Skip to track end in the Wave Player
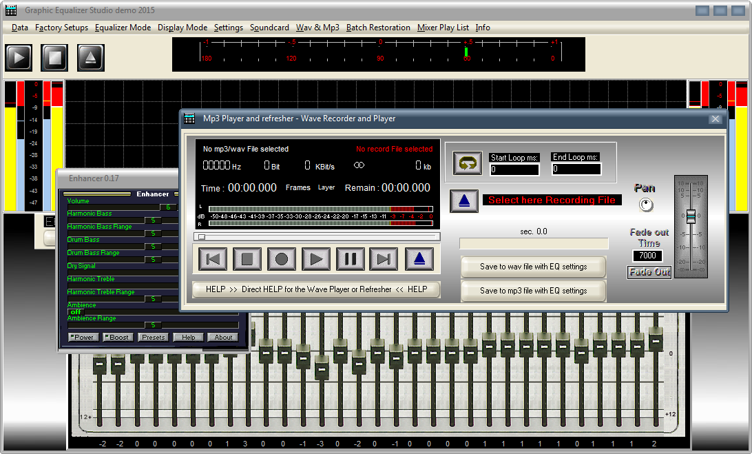The width and height of the screenshot is (752, 454). click(385, 259)
